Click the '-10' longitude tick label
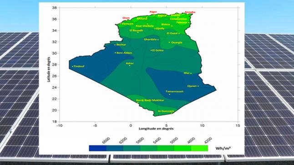 click(59, 125)
